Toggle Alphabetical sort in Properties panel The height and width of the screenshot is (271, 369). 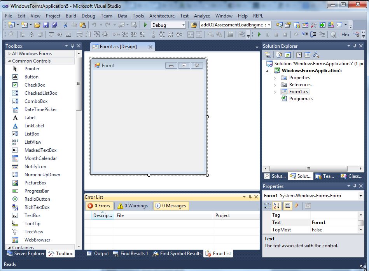point(276,206)
